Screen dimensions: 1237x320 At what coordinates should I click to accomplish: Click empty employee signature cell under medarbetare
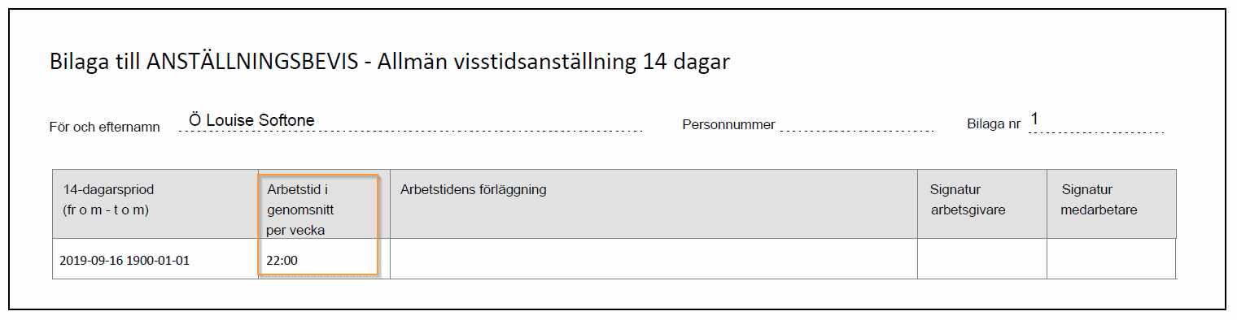(1111, 259)
